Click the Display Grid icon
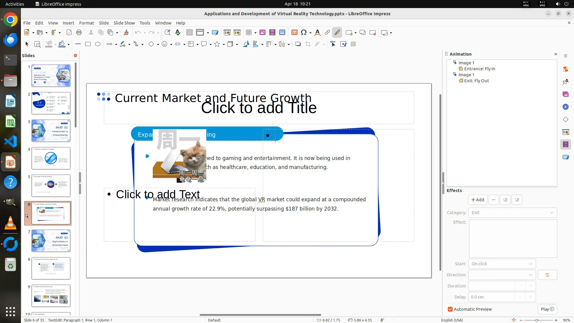The image size is (574, 323). tap(189, 33)
